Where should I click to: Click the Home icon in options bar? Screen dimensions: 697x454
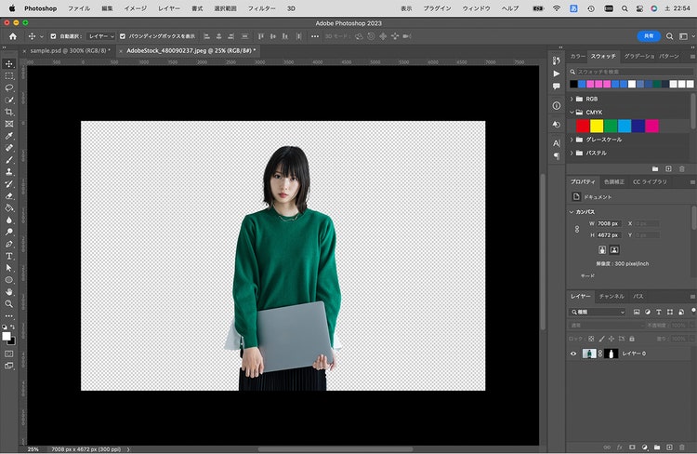click(x=13, y=36)
